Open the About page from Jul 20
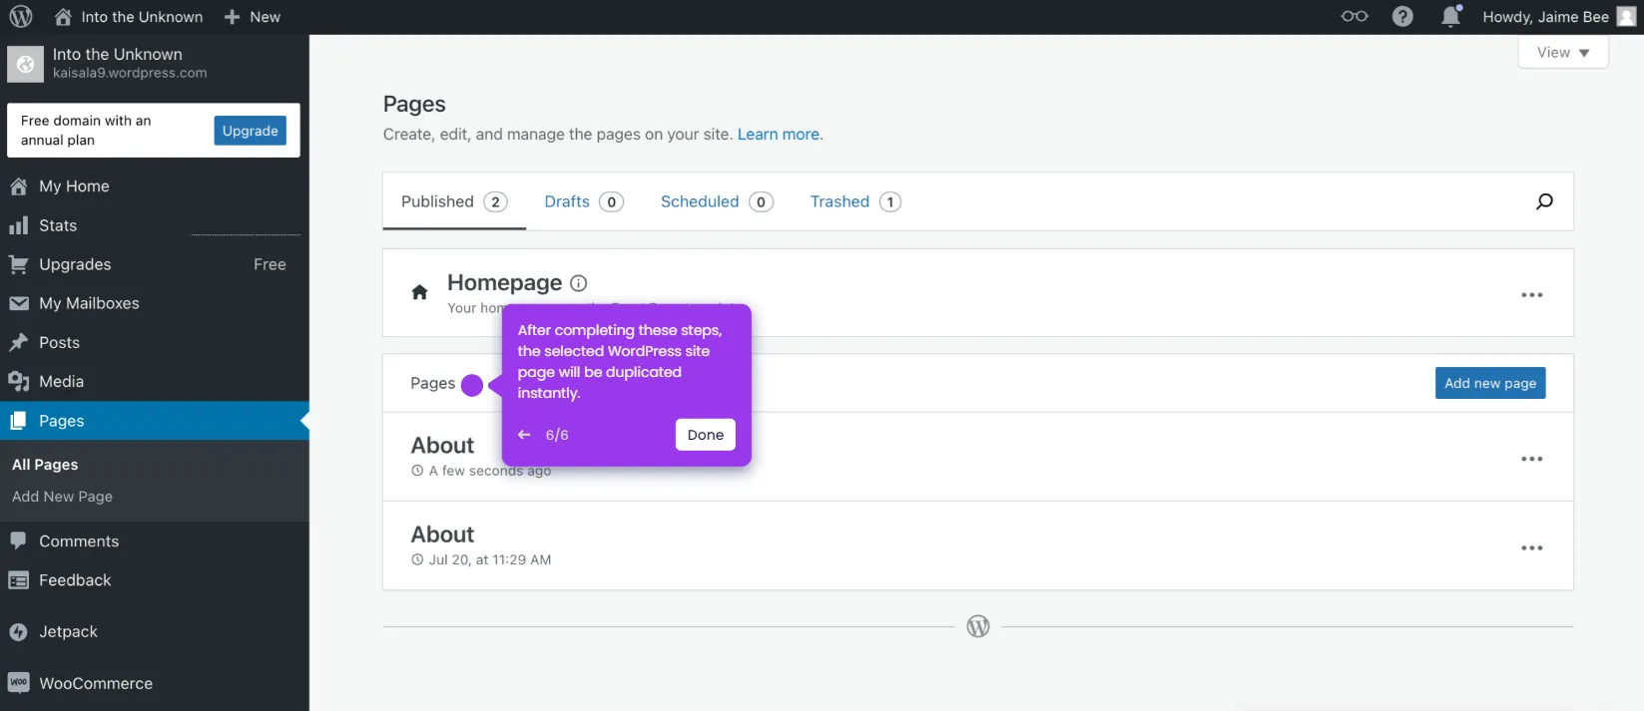This screenshot has width=1644, height=711. pyautogui.click(x=442, y=534)
